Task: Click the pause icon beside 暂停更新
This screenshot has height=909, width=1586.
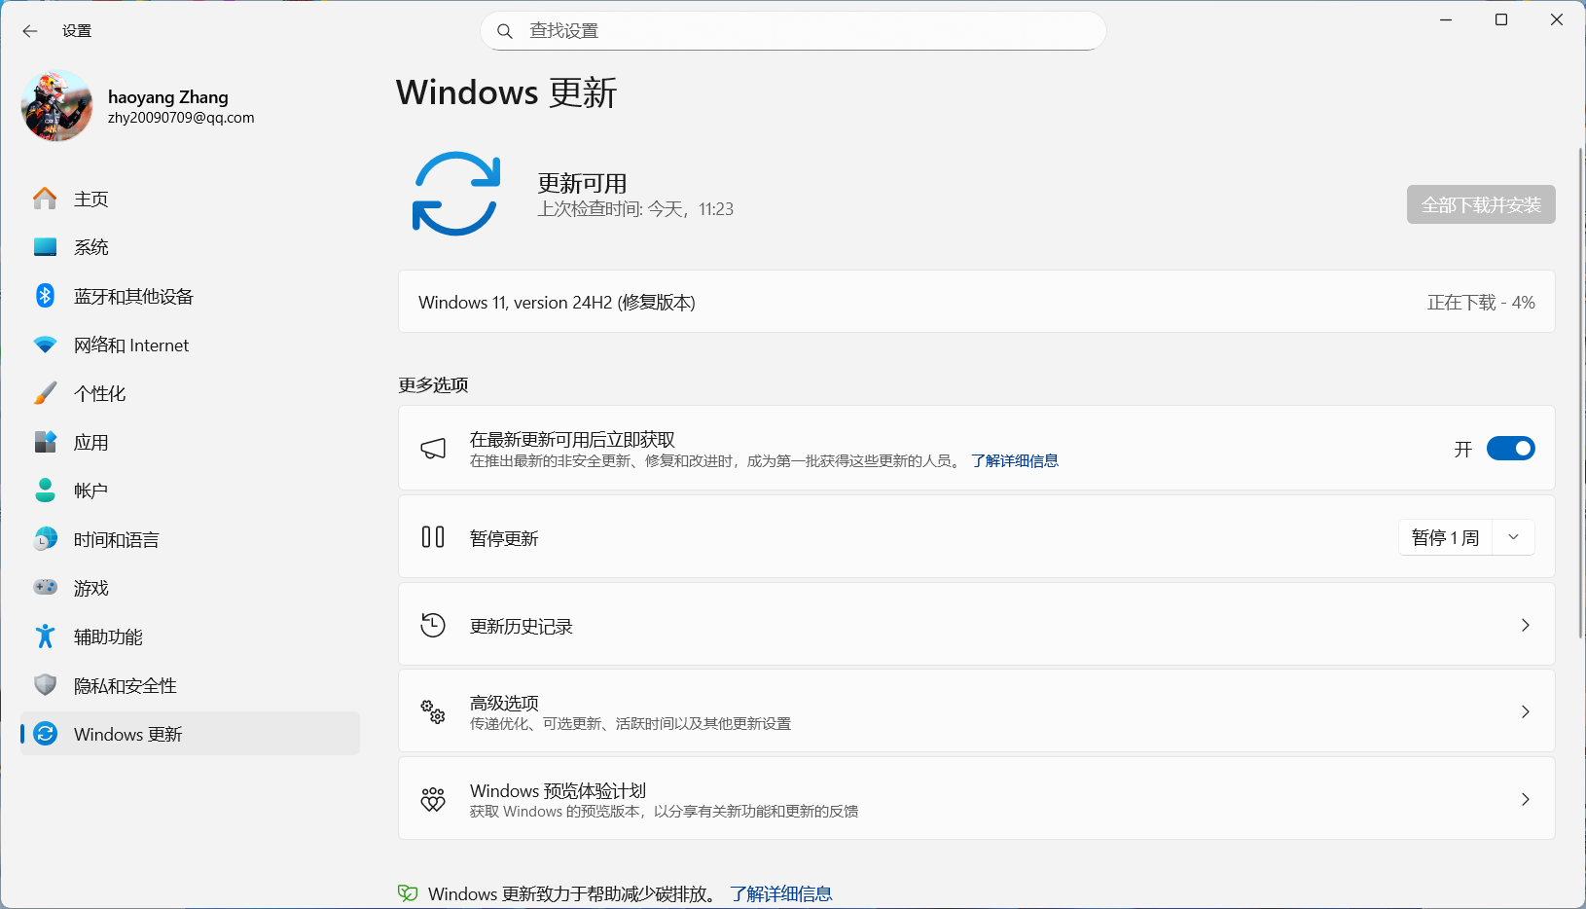Action: tap(433, 537)
